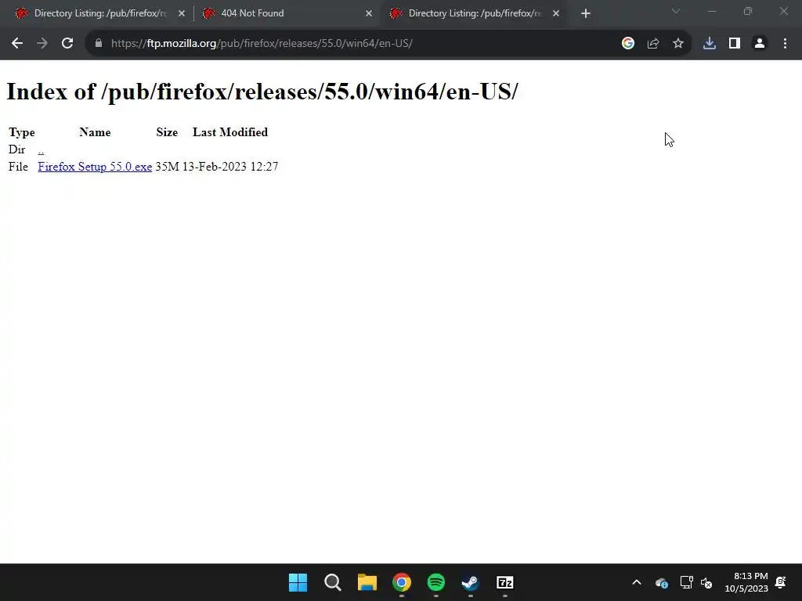This screenshot has height=601, width=802.
Task: Open Steam from the taskbar
Action: (x=470, y=582)
